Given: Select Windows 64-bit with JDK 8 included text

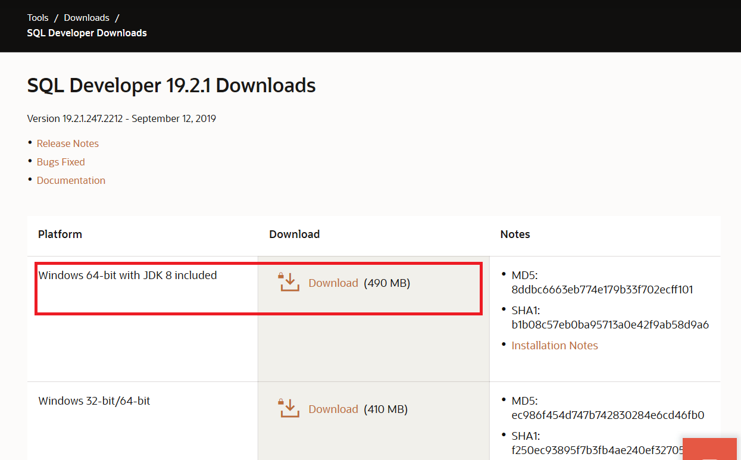Looking at the screenshot, I should [127, 276].
